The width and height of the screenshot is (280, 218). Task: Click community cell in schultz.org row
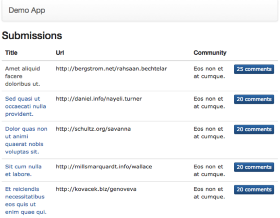[x=210, y=133]
